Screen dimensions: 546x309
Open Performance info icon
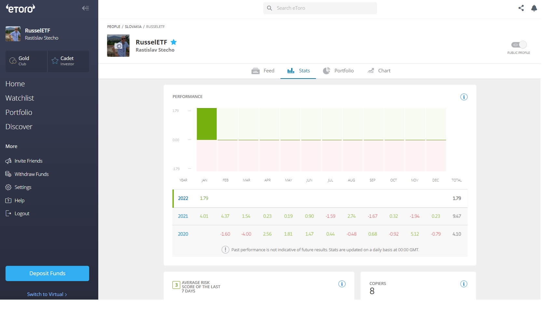[464, 97]
